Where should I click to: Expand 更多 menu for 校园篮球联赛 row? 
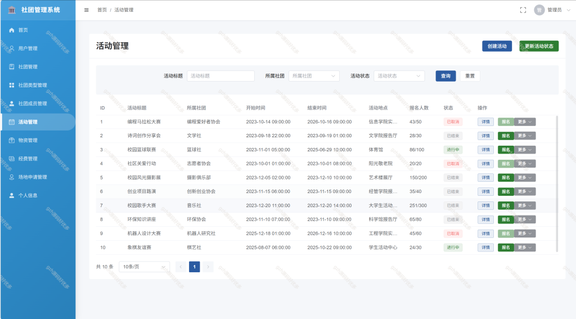525,150
